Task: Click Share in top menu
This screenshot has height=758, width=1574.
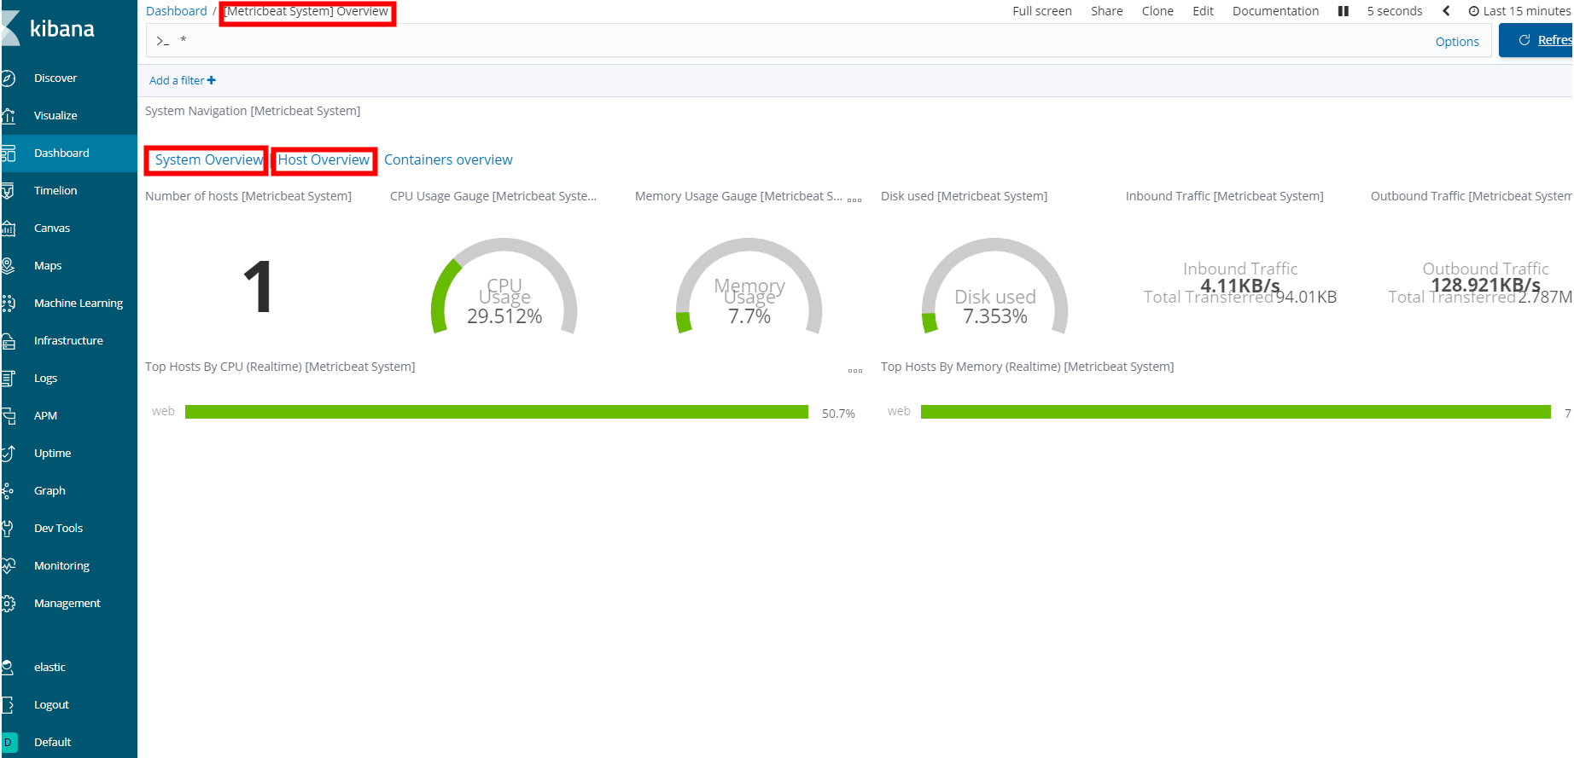Action: [1107, 11]
